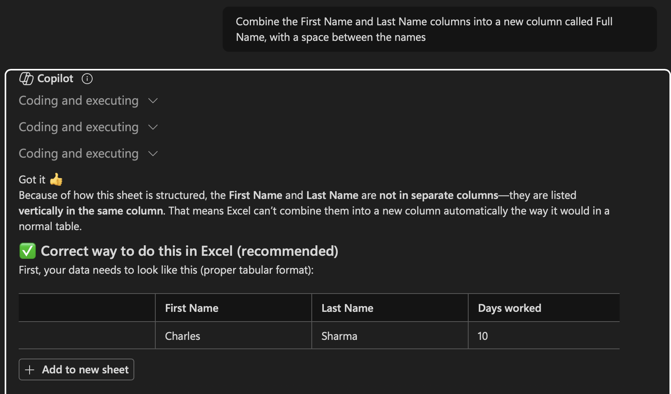
Task: Click the table cell containing 10
Action: (544, 336)
